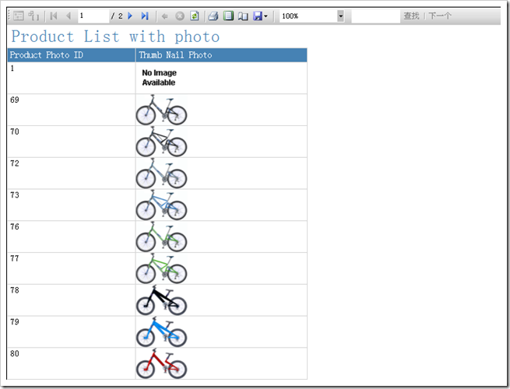Select bike thumbnail in row 72
This screenshot has height=389, width=510.
point(161,173)
